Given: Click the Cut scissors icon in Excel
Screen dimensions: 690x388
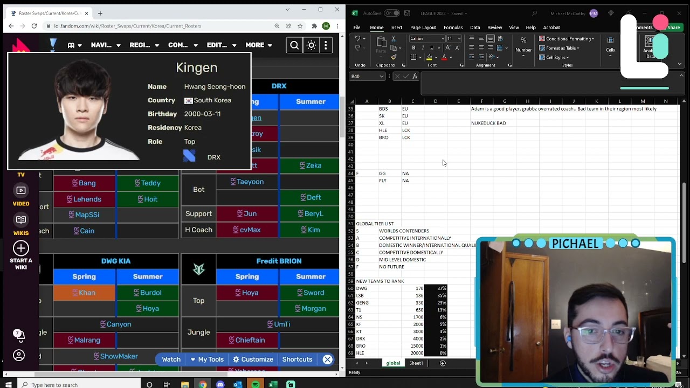Looking at the screenshot, I should (394, 38).
